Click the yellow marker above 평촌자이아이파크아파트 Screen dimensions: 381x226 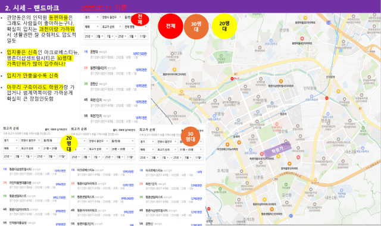(174, 70)
